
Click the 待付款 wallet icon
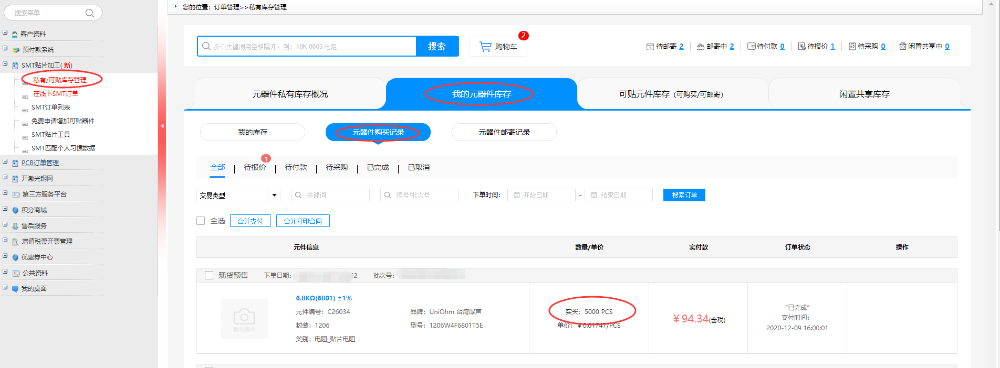click(751, 47)
